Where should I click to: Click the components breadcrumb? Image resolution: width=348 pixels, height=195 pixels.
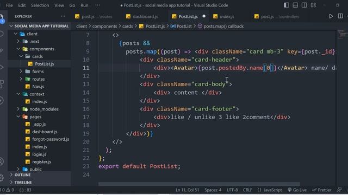coord(104,27)
